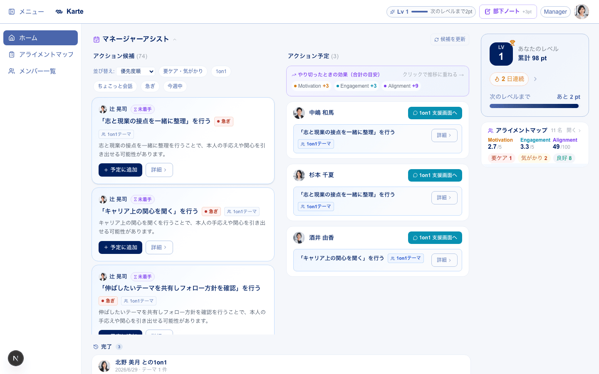Click 中嶋 和馬 avatar

coord(299,113)
